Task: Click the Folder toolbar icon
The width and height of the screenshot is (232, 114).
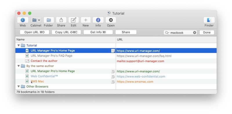Action: point(49,20)
